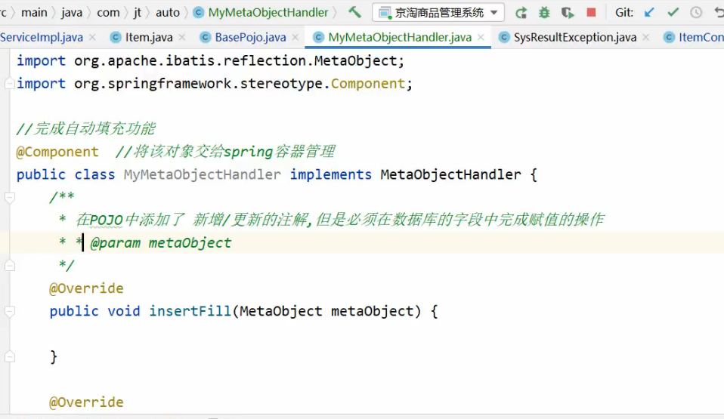Open Git history clock icon
Image resolution: width=724 pixels, height=419 pixels.
696,13
